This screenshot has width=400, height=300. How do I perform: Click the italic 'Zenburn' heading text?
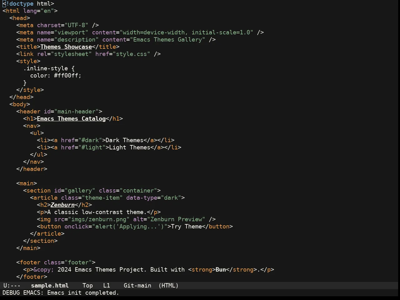point(63,205)
